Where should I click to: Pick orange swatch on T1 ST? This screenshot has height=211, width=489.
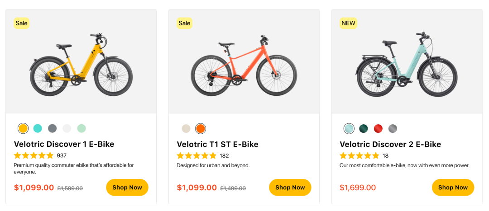pos(201,128)
